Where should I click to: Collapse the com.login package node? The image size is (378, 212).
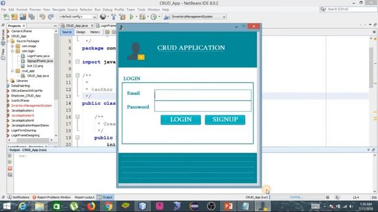point(12,51)
